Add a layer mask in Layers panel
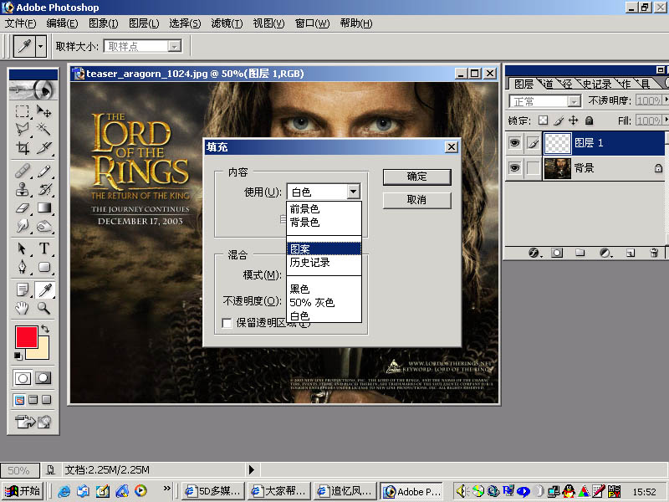The height and width of the screenshot is (502, 669). (557, 253)
